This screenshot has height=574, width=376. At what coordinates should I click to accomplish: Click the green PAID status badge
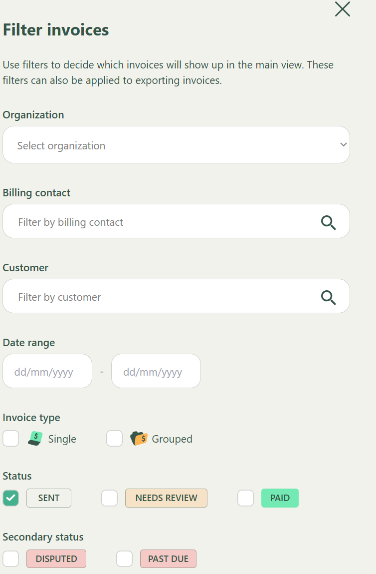(x=280, y=498)
